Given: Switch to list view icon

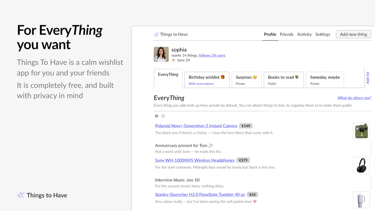Looking at the screenshot, I should (x=156, y=116).
